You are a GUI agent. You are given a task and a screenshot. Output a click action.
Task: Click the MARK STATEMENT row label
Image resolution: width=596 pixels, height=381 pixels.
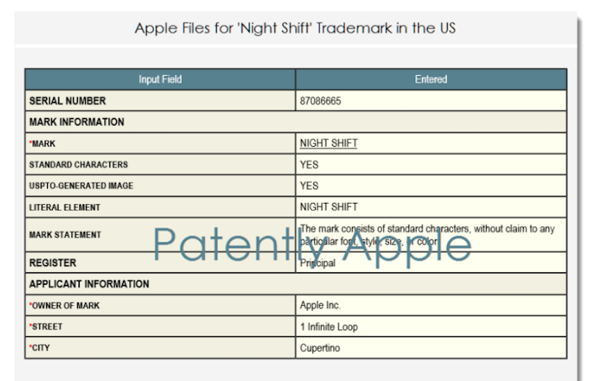click(67, 235)
